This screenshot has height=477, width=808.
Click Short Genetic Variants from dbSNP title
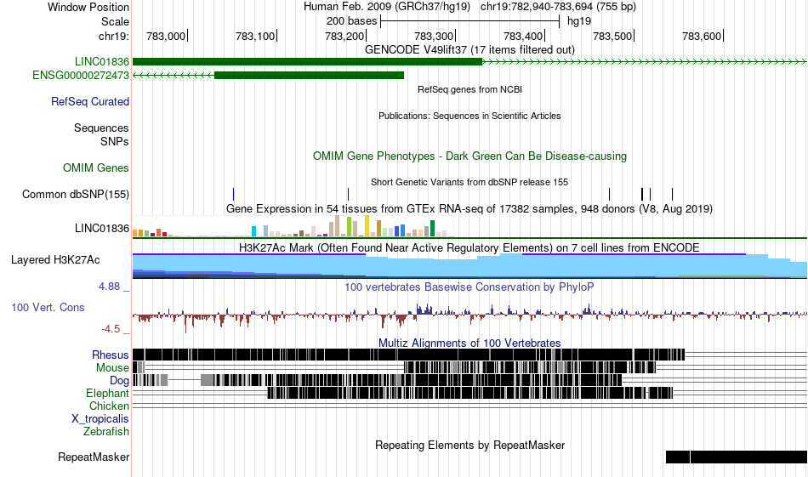[469, 182]
